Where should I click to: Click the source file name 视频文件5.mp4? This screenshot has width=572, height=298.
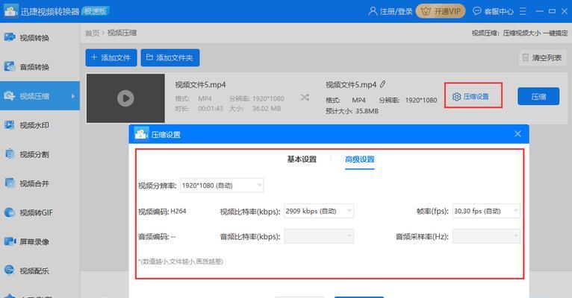[200, 85]
